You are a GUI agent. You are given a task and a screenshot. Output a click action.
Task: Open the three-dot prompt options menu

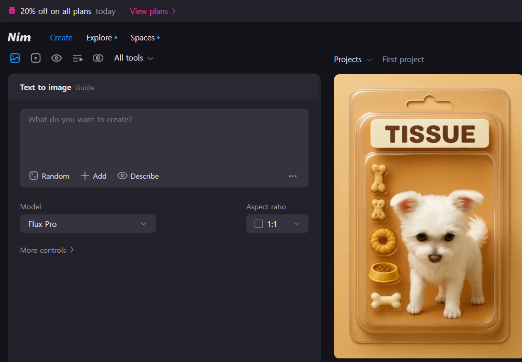point(293,176)
